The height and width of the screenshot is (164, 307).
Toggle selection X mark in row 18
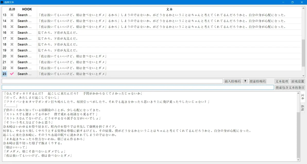[12, 44]
